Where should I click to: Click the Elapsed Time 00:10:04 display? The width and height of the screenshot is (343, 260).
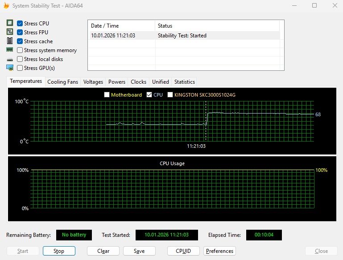pyautogui.click(x=264, y=235)
